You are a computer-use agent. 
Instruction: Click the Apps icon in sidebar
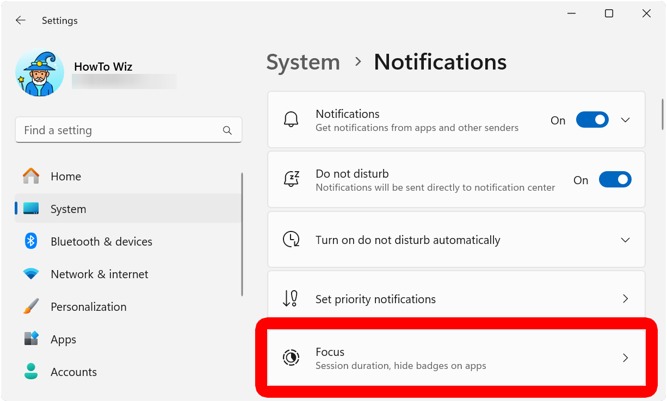[x=31, y=339]
